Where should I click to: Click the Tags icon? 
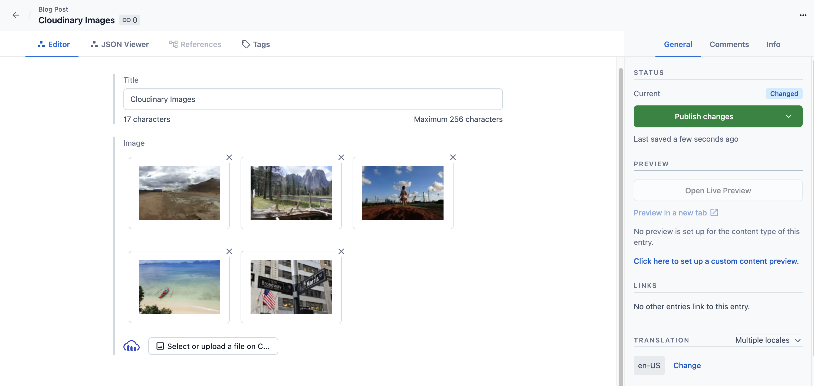pos(245,44)
